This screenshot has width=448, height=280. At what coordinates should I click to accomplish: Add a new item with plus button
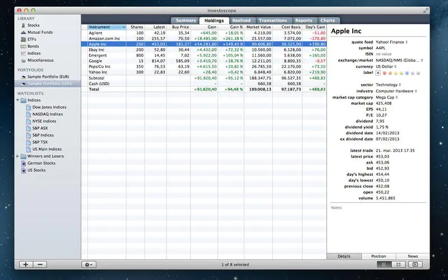pos(26,264)
